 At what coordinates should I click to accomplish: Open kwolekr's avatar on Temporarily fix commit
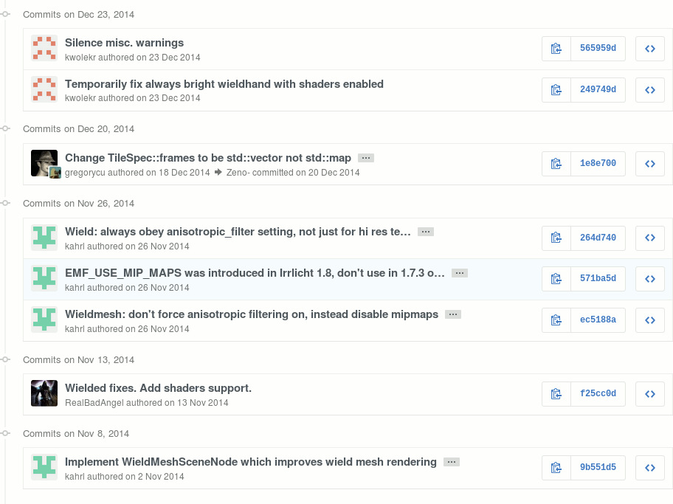44,90
